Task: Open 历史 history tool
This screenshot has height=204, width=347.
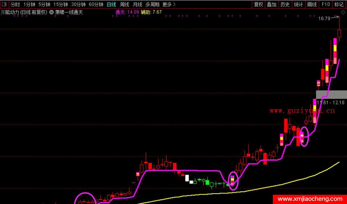Action: point(285,4)
